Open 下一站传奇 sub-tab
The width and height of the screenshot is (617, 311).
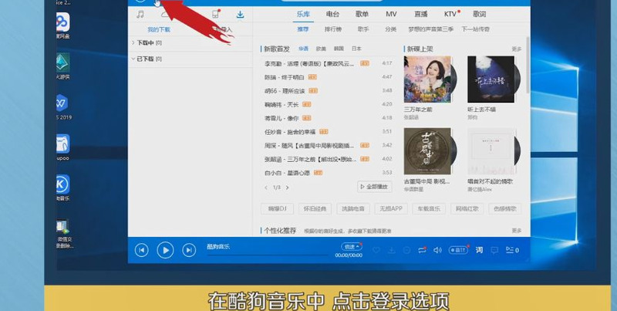[475, 29]
